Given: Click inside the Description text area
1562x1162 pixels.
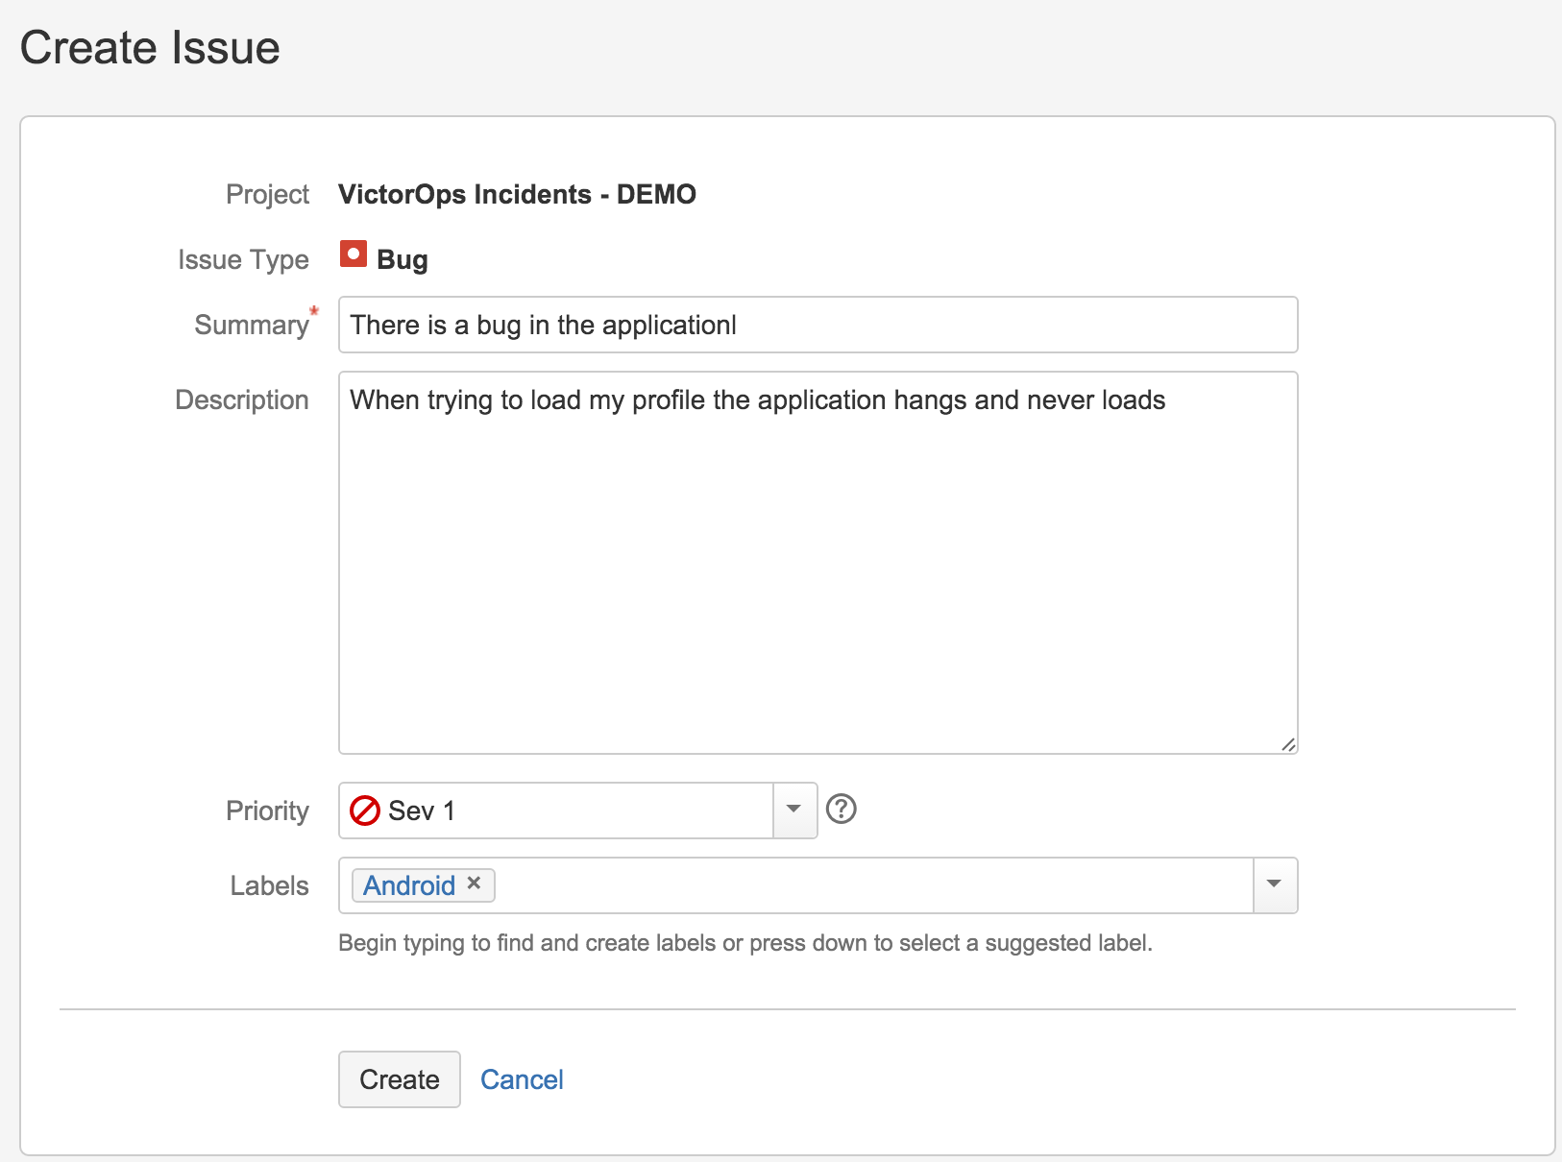Looking at the screenshot, I should [x=818, y=563].
